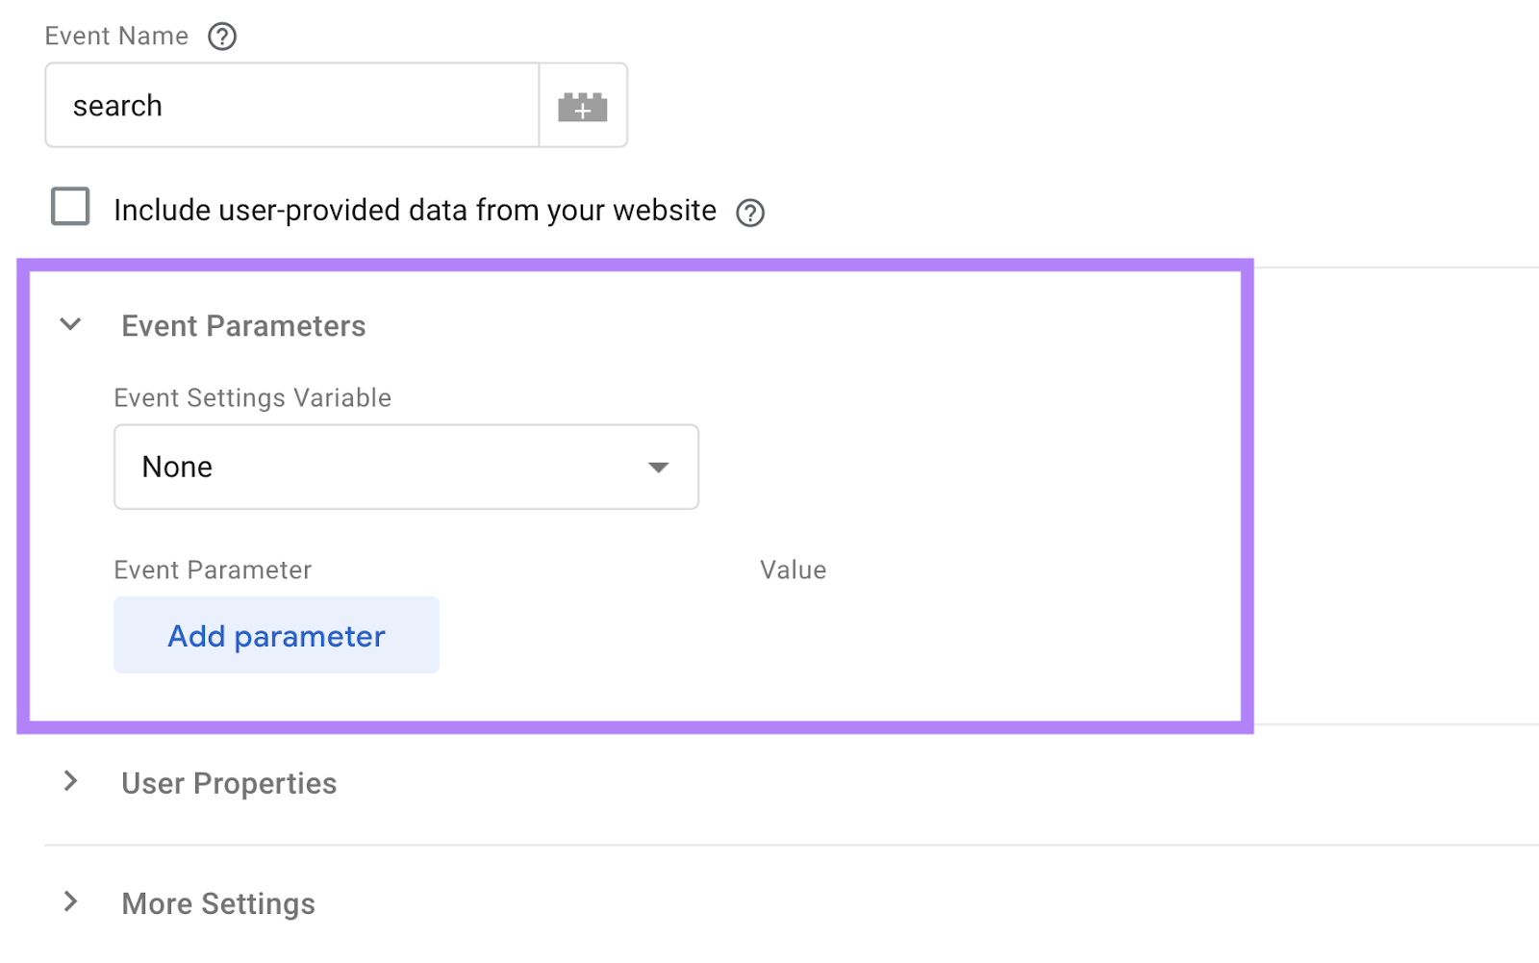This screenshot has width=1539, height=963.
Task: Click the Value column heading
Action: click(x=793, y=570)
